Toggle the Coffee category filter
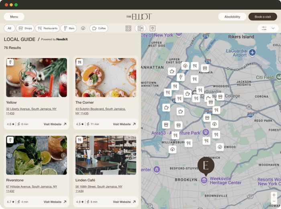 point(99,28)
